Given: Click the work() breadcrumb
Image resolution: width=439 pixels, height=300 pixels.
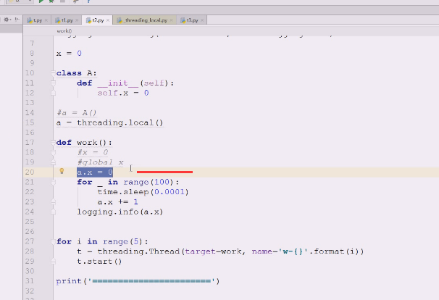Looking at the screenshot, I should click(x=64, y=31).
